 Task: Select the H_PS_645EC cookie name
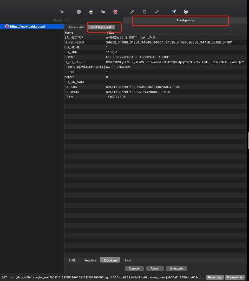point(74,62)
